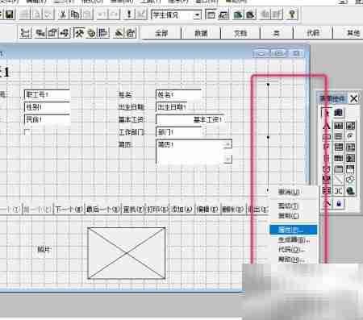Click the 最后一个(B) button

click(102, 210)
